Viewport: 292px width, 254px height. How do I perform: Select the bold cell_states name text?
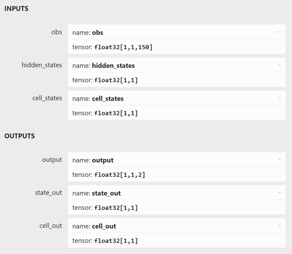coord(108,98)
